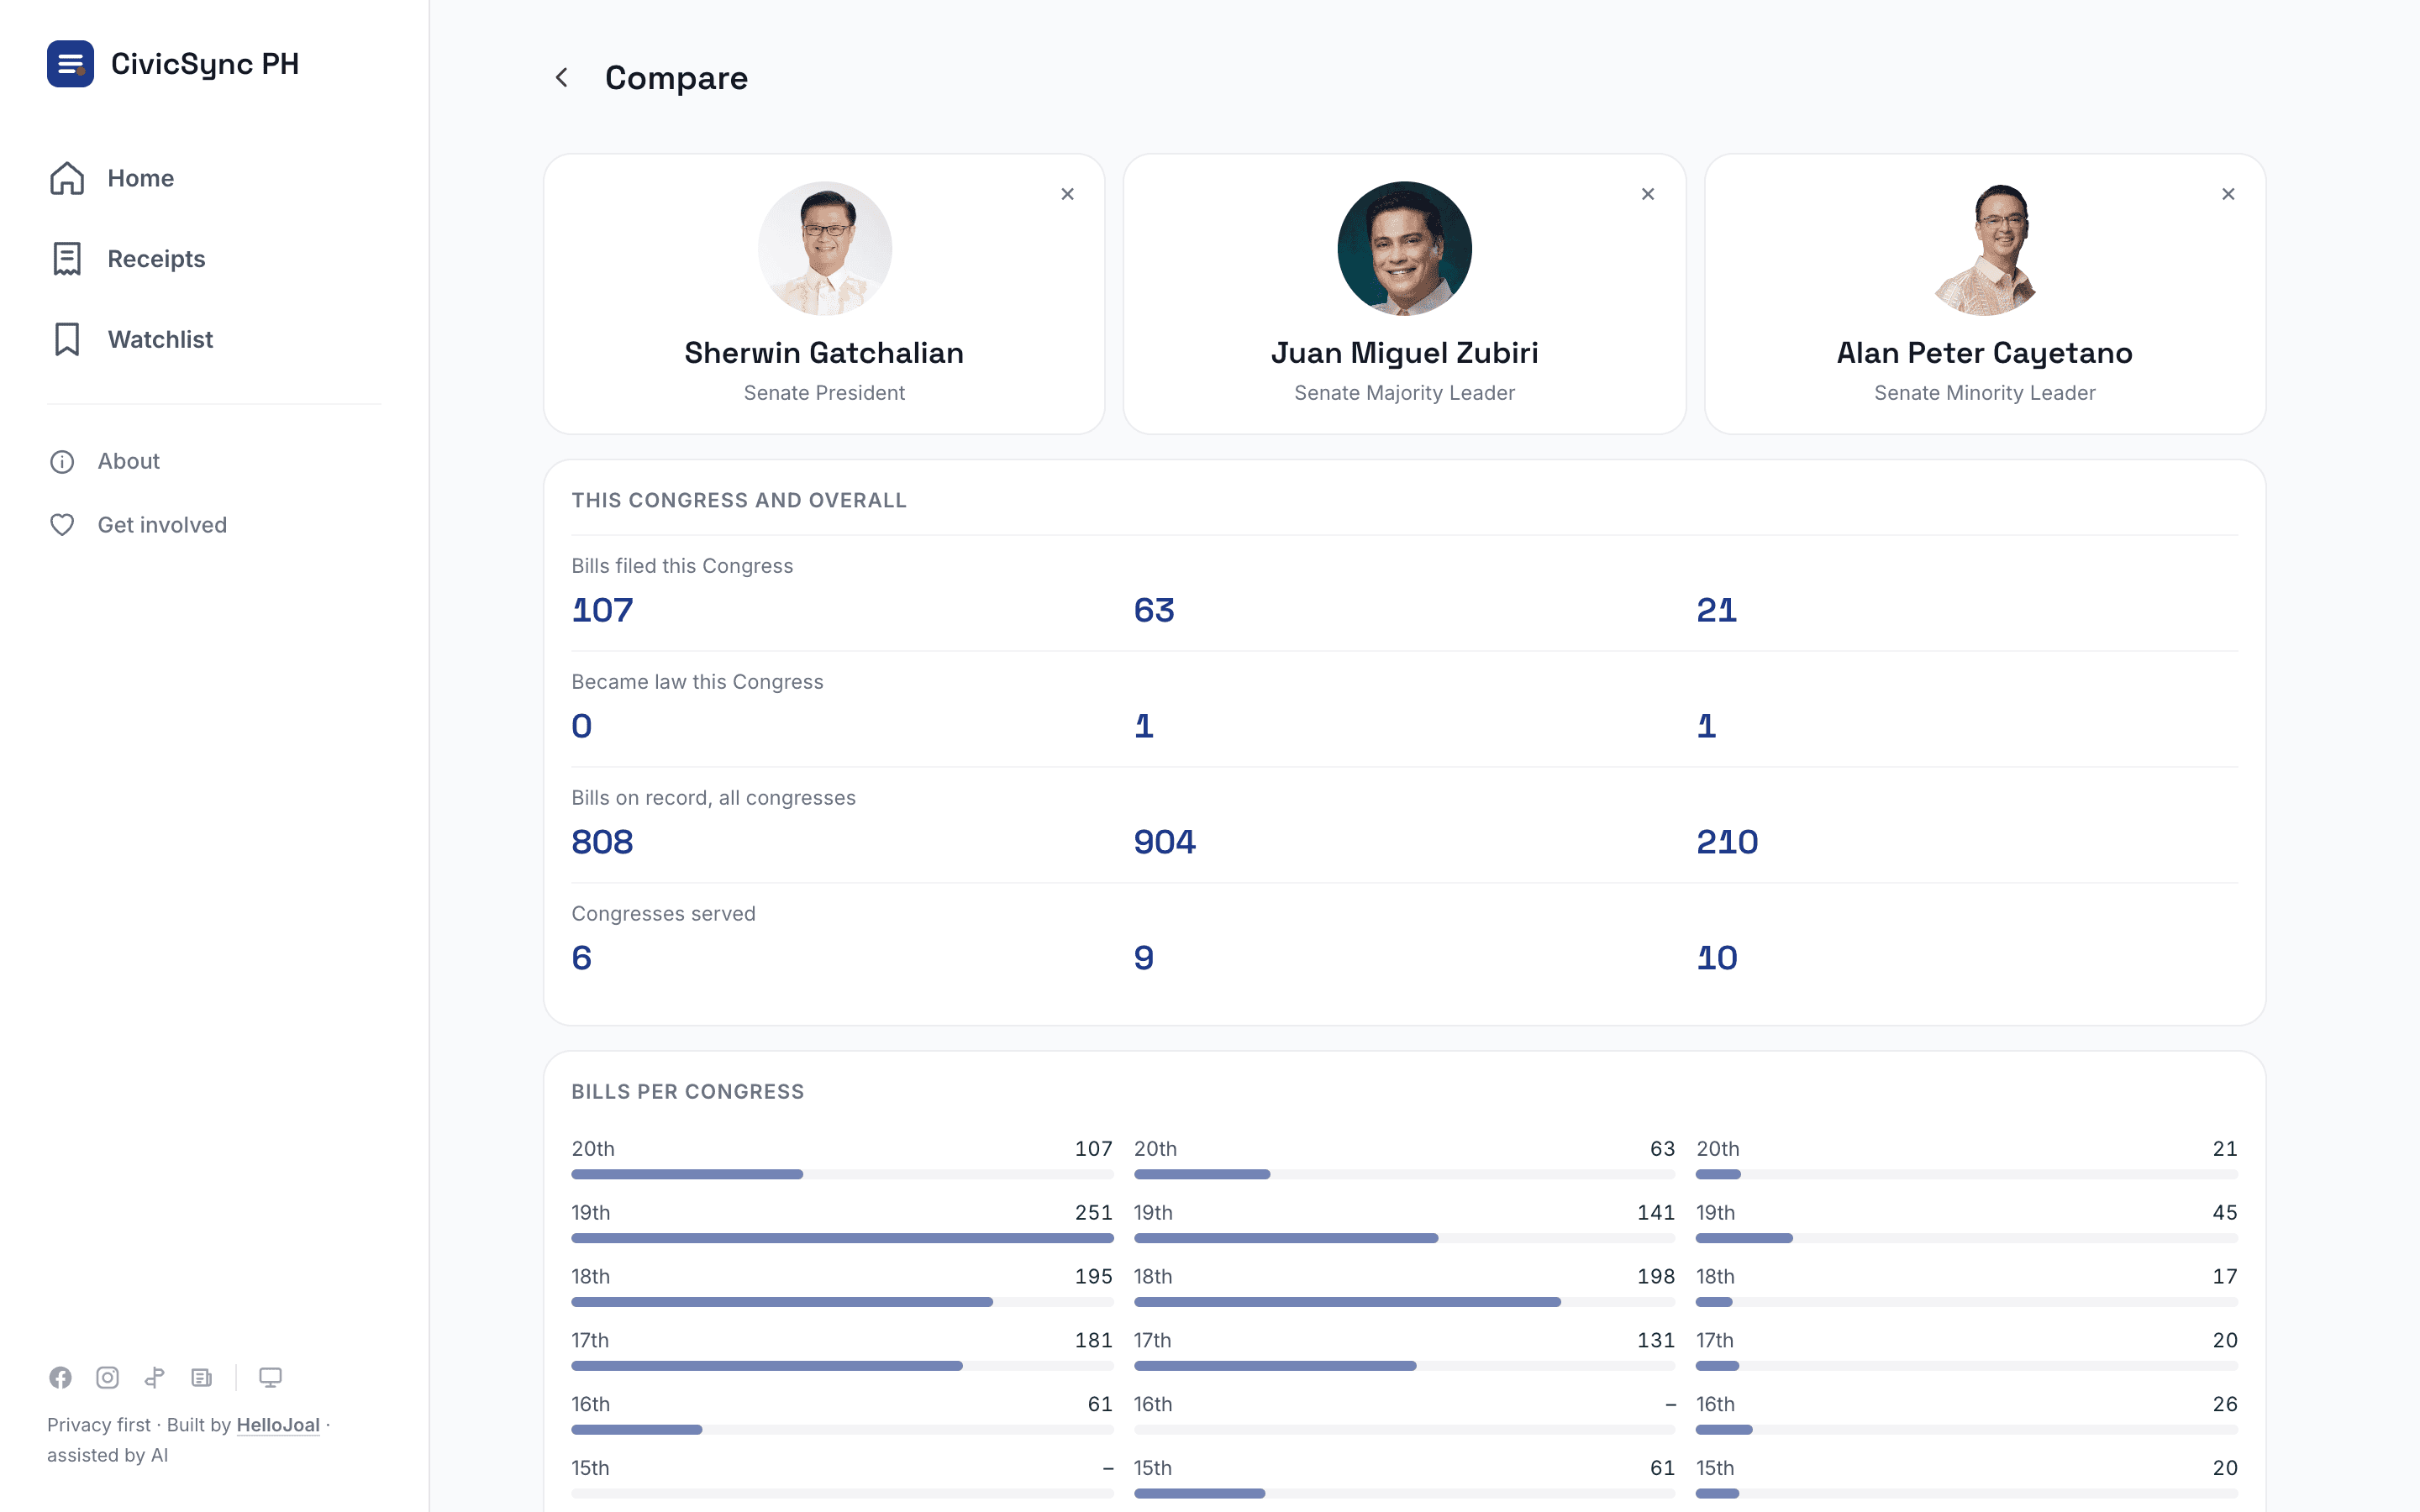Click Zubiri's 18th Congress bar of 198
The image size is (2420, 1512).
1347,1302
